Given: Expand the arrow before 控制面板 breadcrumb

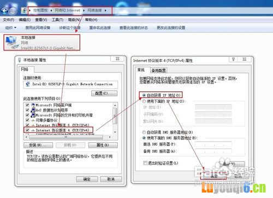Looking at the screenshot, I should [x=30, y=10].
